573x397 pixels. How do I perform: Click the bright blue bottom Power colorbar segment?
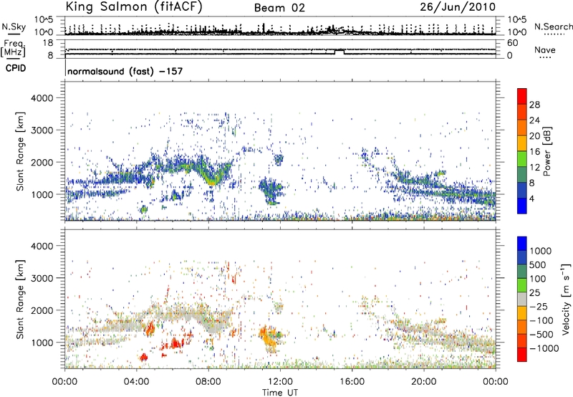[x=522, y=206]
